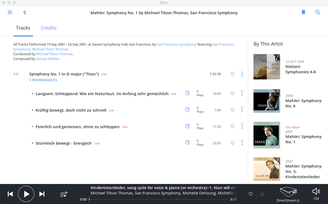Open the play queue icon

[x=64, y=194]
